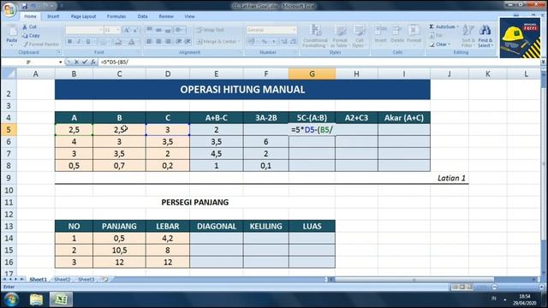Switch to the Formulas tab

(116, 16)
